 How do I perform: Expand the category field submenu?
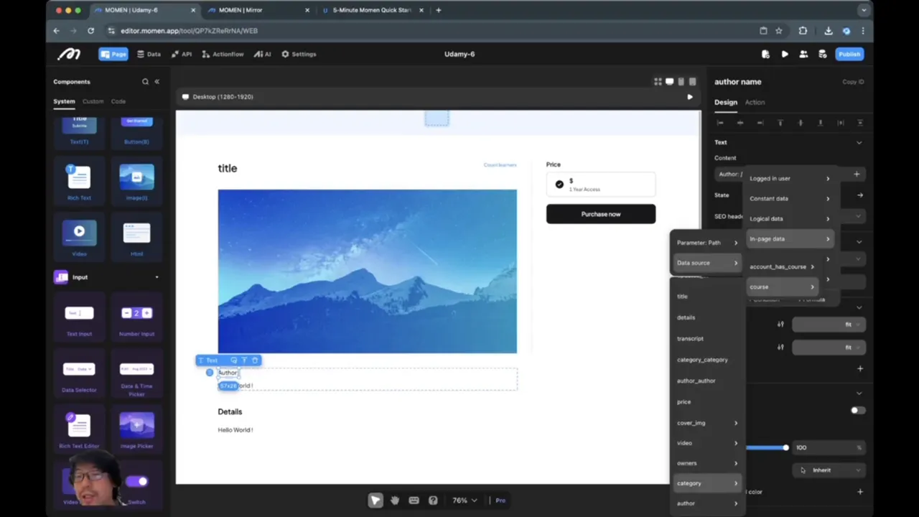[x=707, y=483]
